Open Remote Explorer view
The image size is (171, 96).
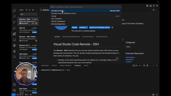click(14, 40)
